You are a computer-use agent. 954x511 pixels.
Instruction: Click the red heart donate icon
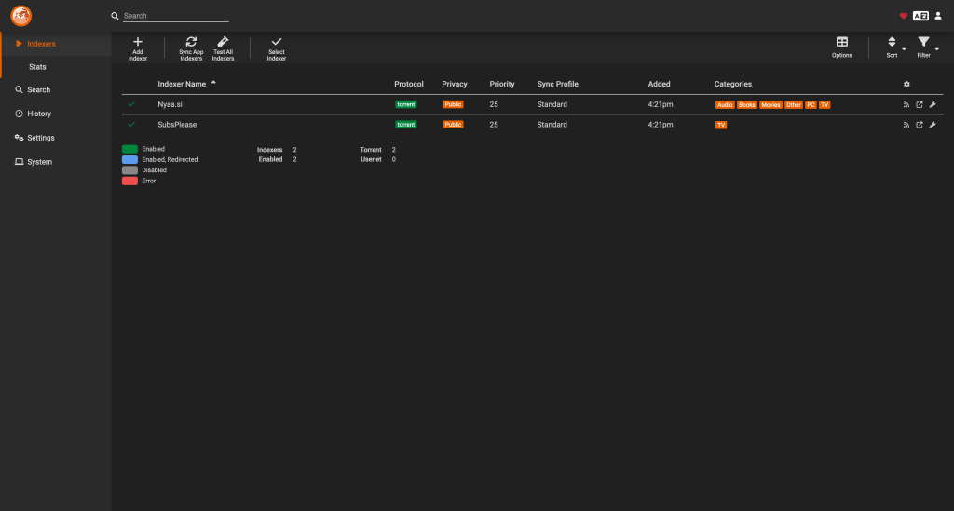[904, 16]
